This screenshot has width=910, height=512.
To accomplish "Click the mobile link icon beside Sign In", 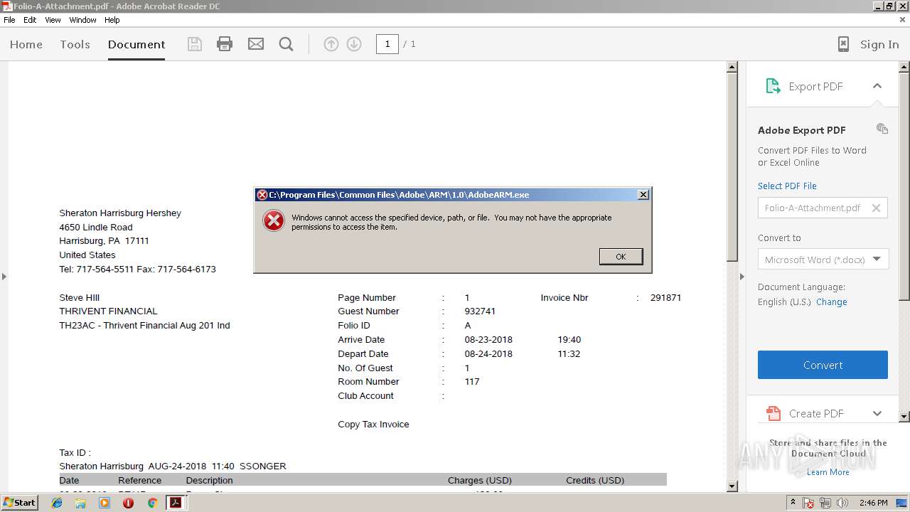I will point(843,44).
